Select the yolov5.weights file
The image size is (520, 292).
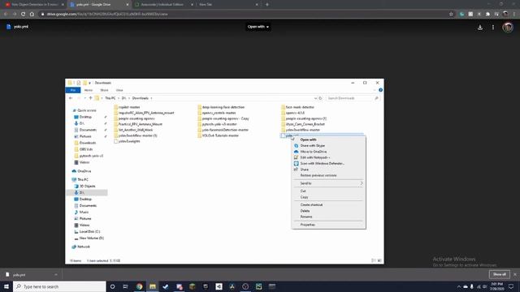pos(129,141)
